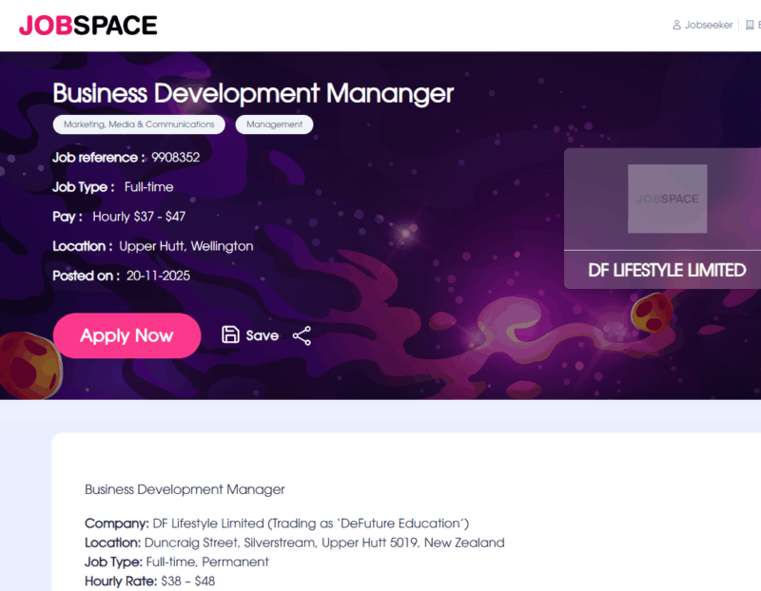The height and width of the screenshot is (591, 761).
Task: Open the DF LIFESTYLE LIMITED company name
Action: [x=667, y=270]
